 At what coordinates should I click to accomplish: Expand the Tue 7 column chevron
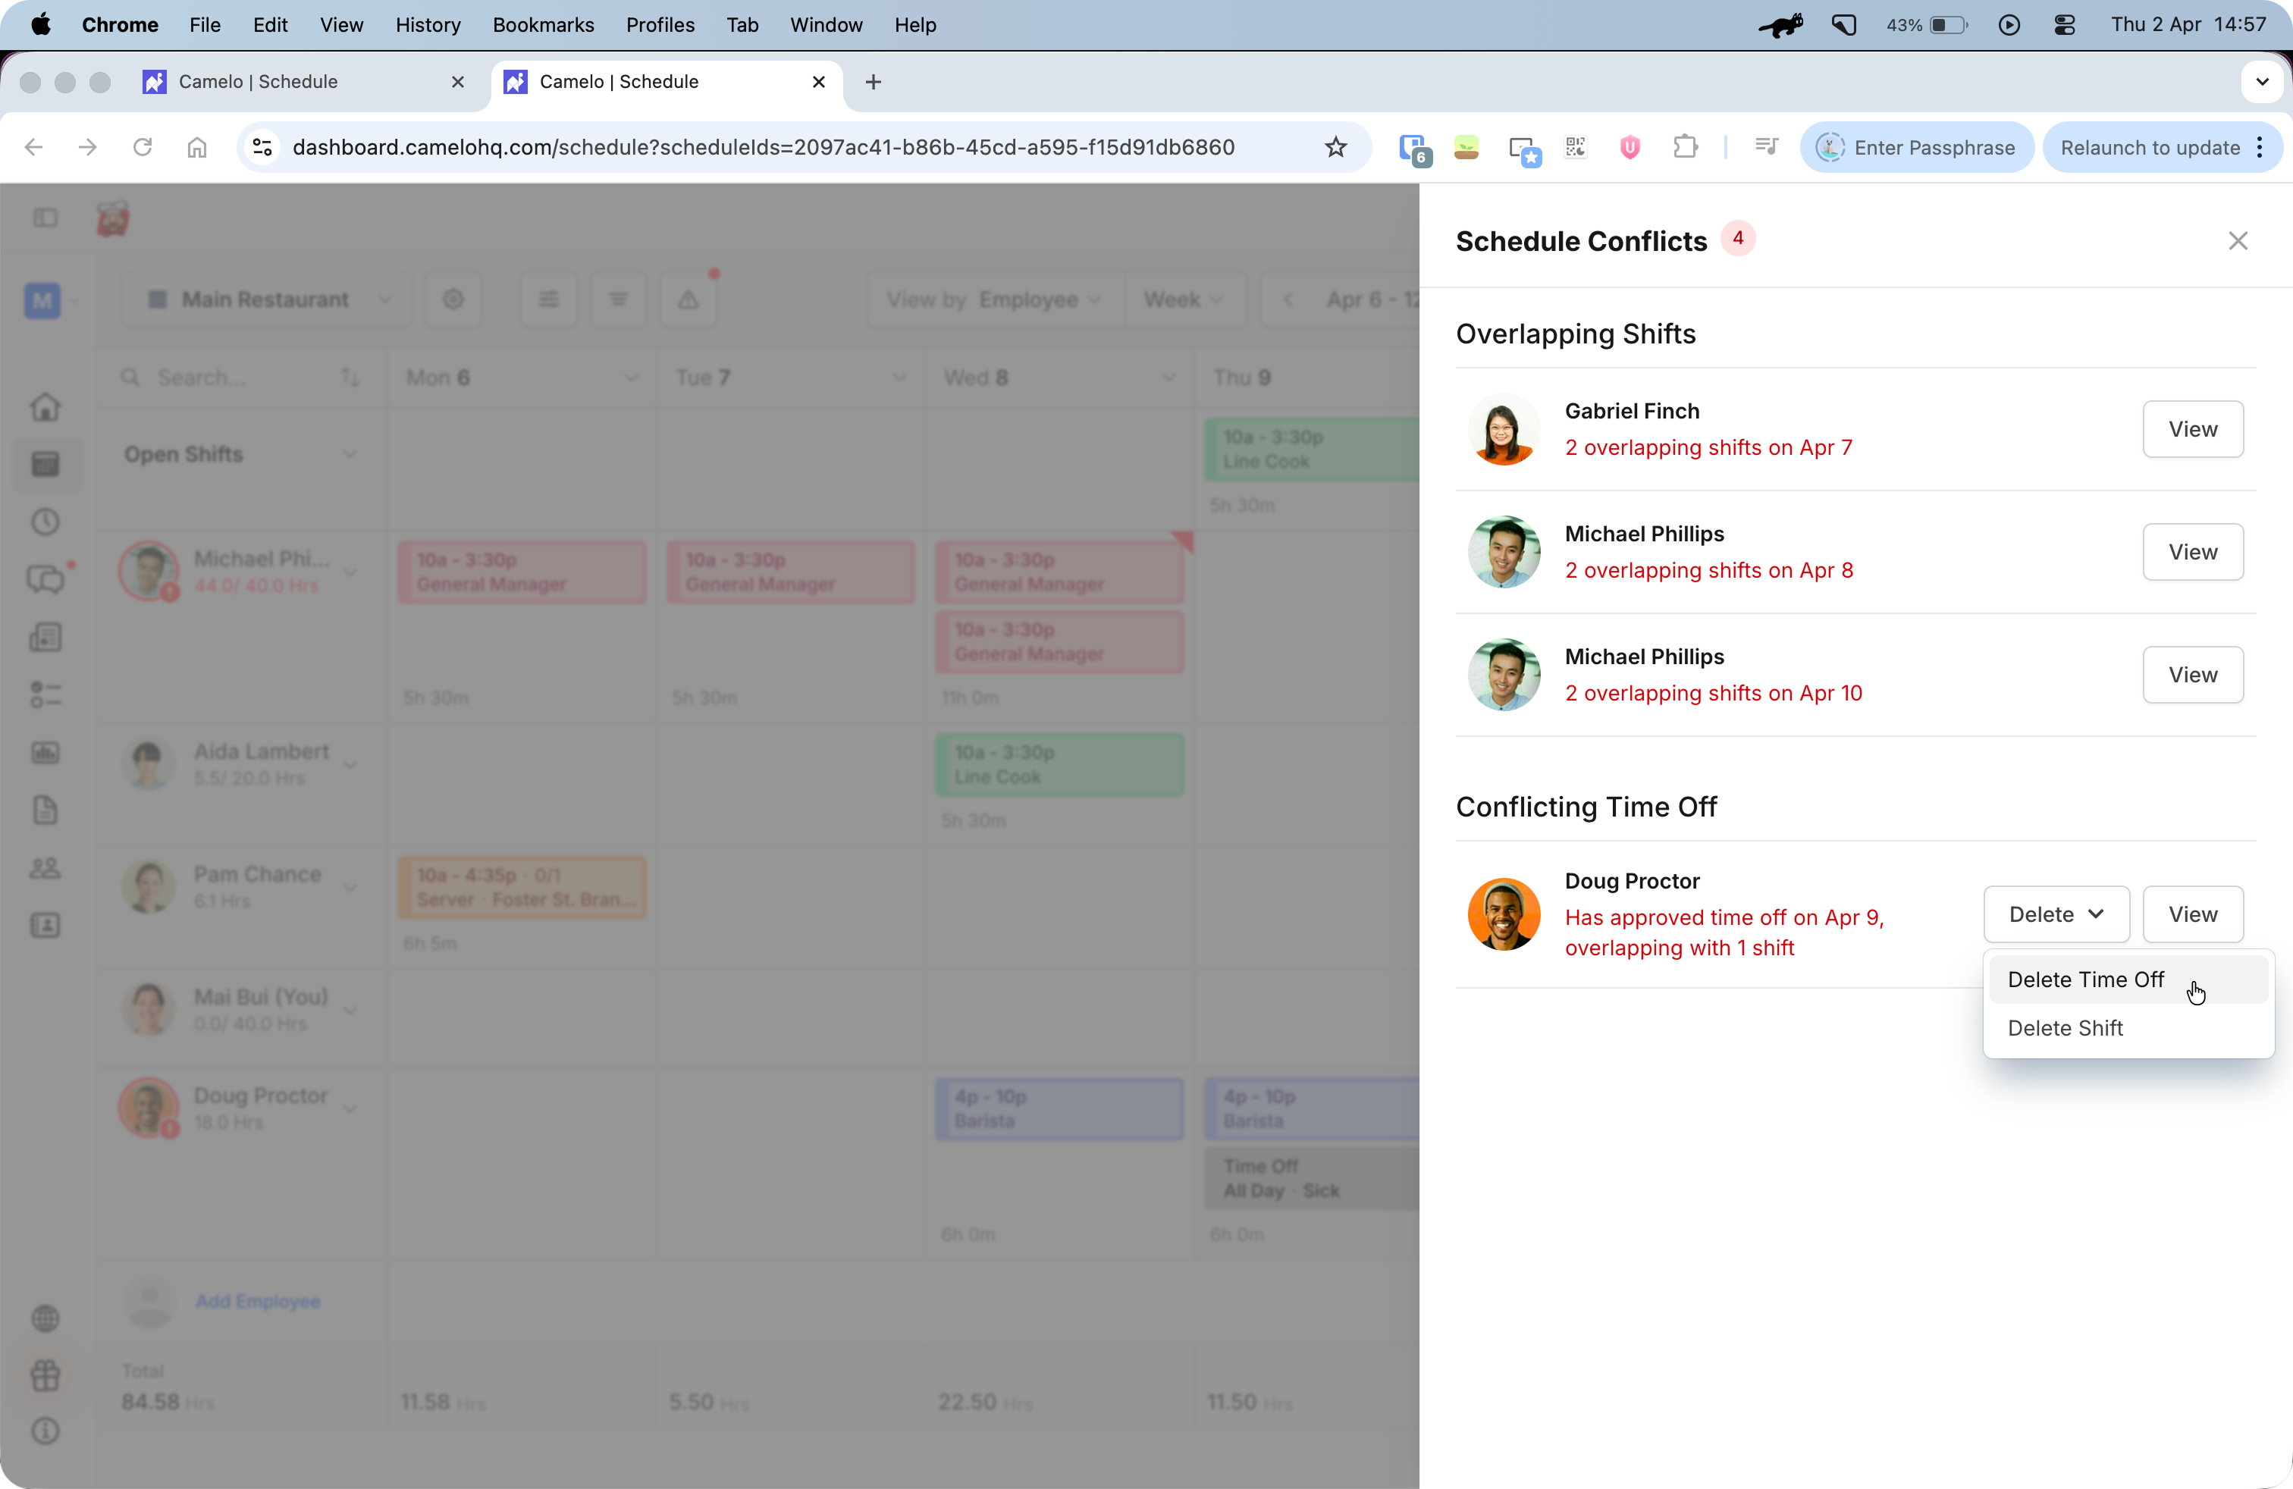click(900, 378)
